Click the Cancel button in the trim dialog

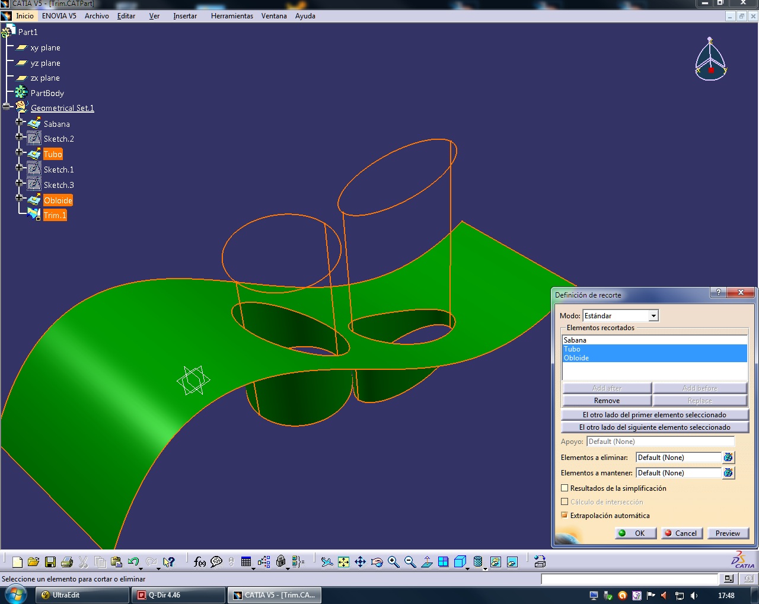(682, 533)
